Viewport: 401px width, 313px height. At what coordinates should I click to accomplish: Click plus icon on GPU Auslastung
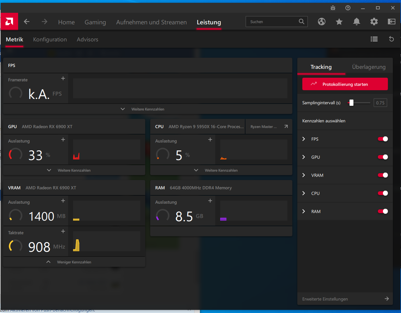click(x=63, y=139)
